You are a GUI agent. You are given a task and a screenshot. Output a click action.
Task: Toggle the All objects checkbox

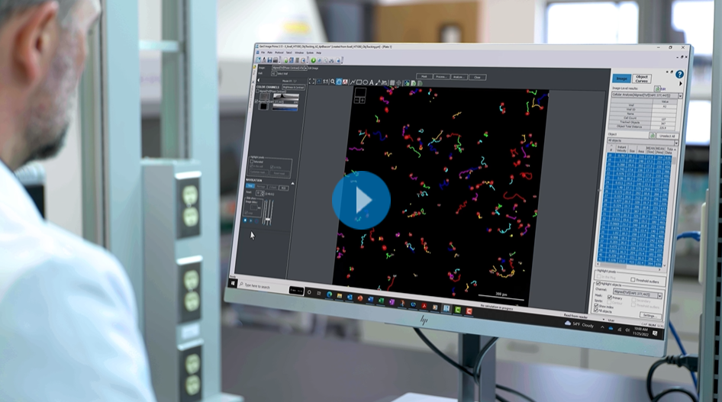point(596,310)
